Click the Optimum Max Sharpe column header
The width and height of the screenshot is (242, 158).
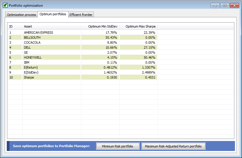click(x=138, y=26)
